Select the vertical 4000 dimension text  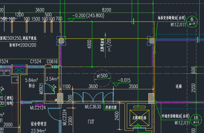[x=89, y=44]
